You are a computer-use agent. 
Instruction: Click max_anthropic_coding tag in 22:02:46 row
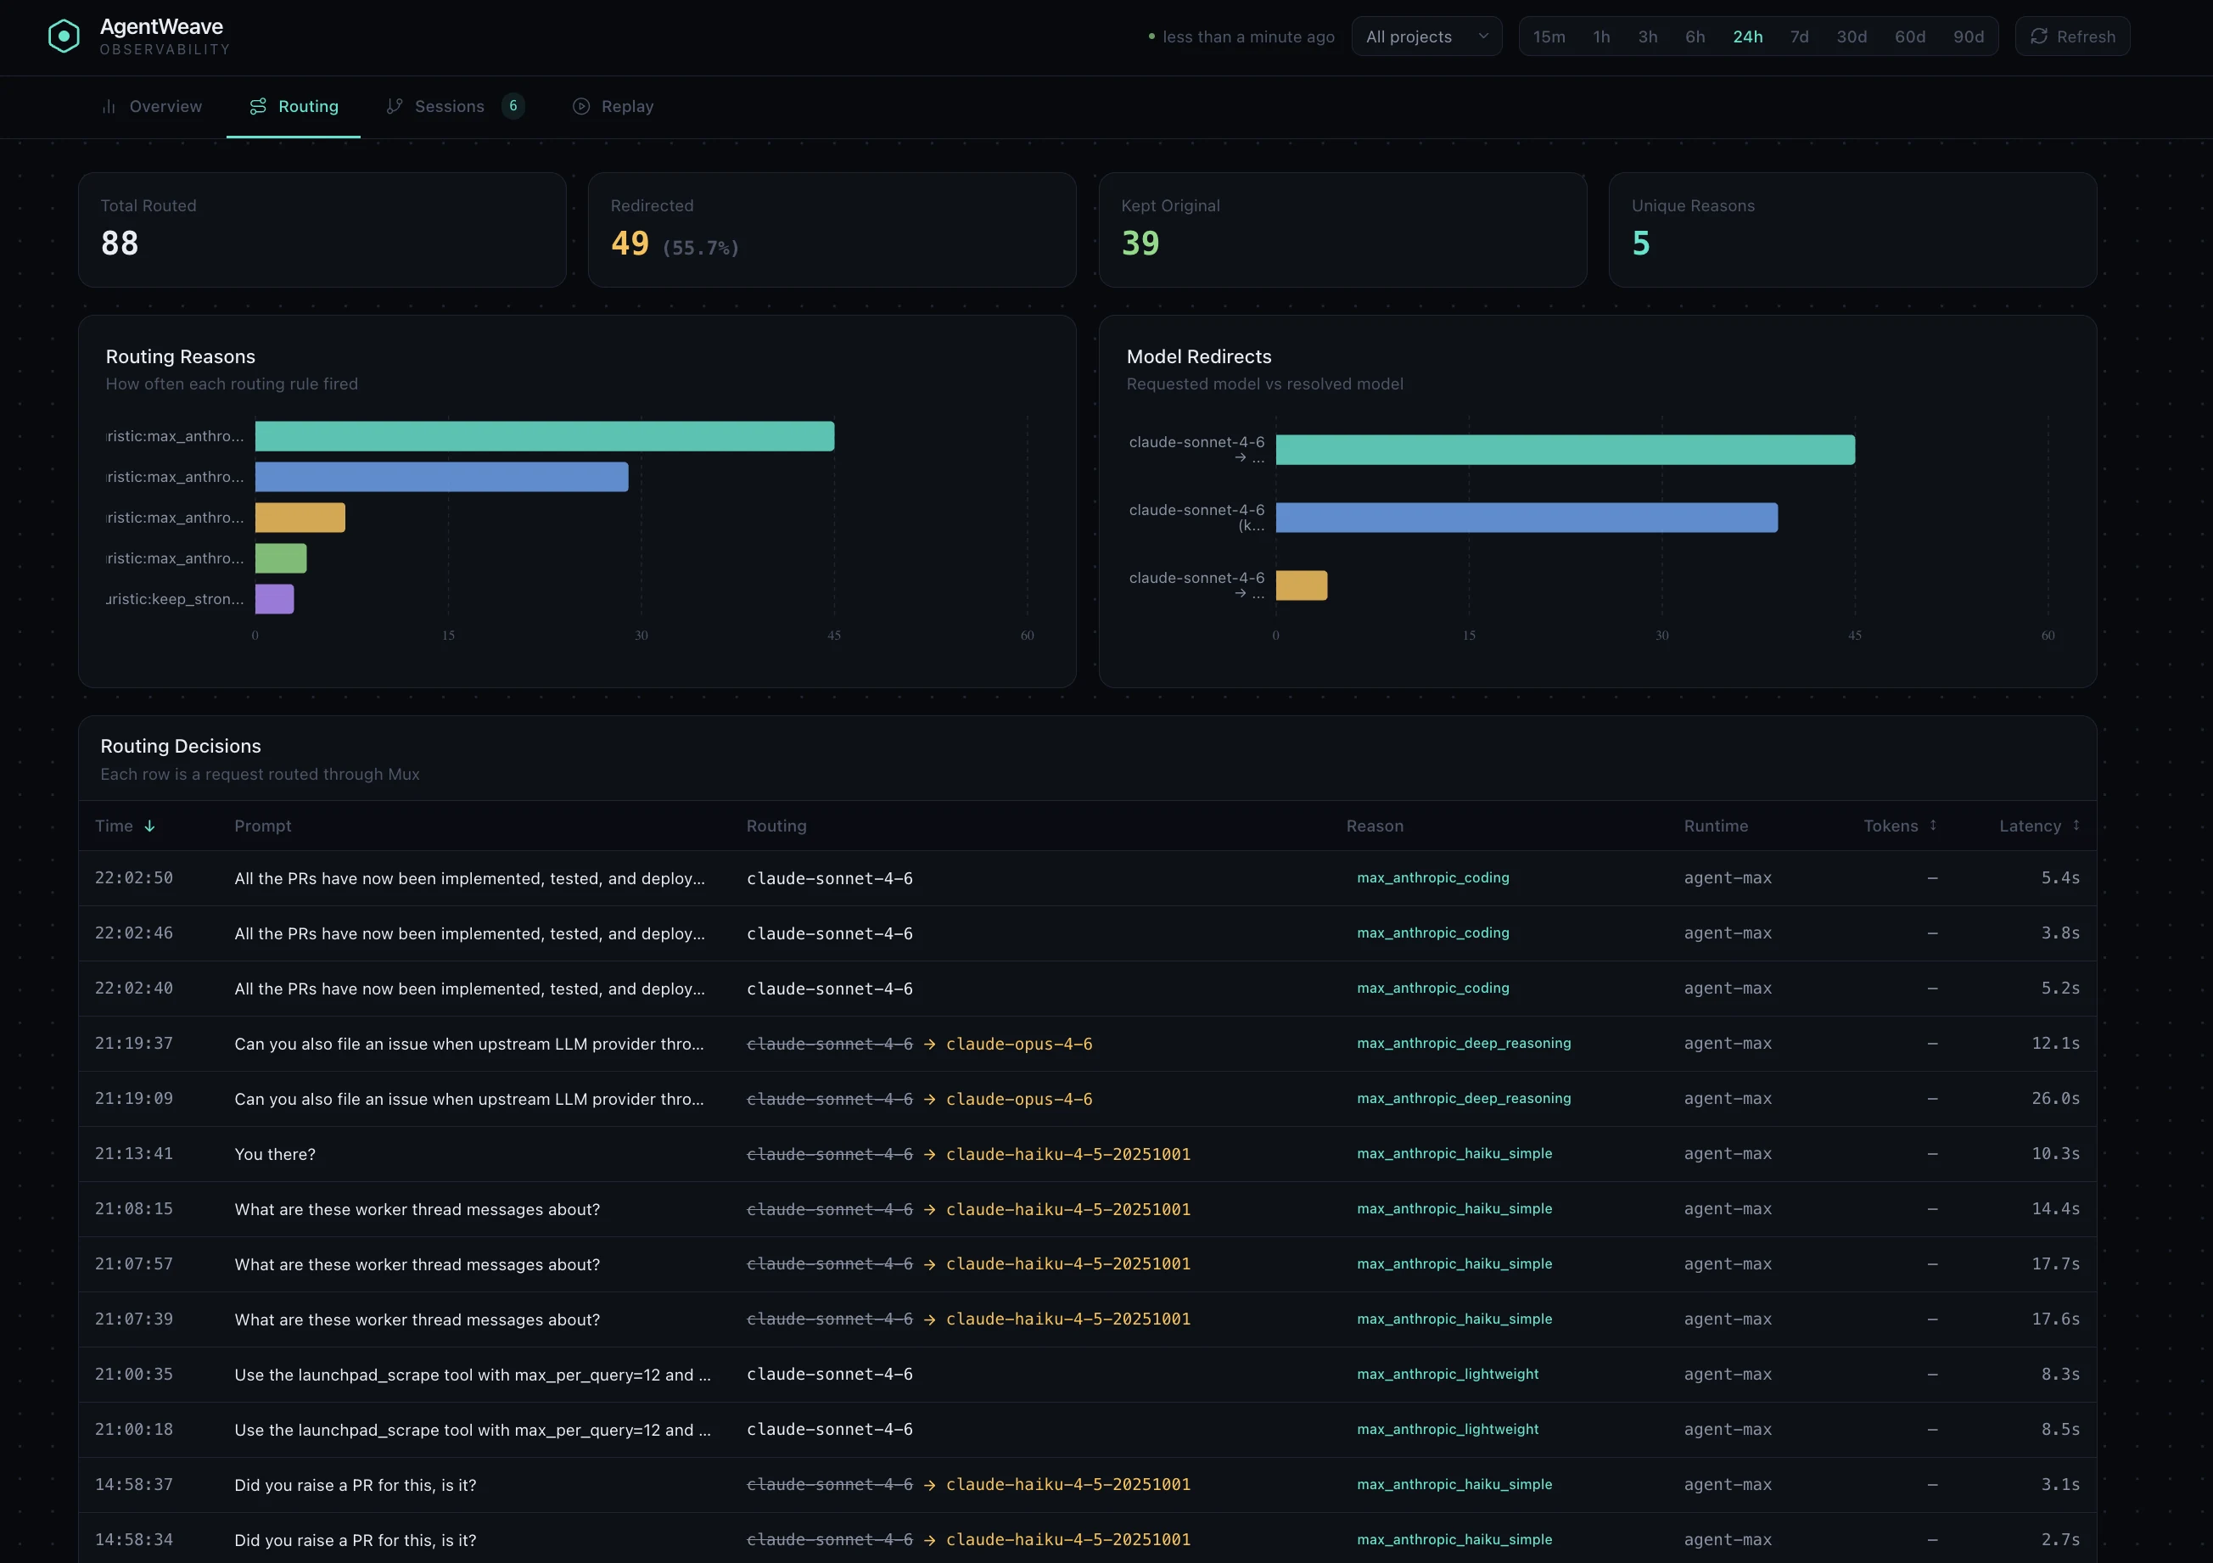click(x=1433, y=933)
